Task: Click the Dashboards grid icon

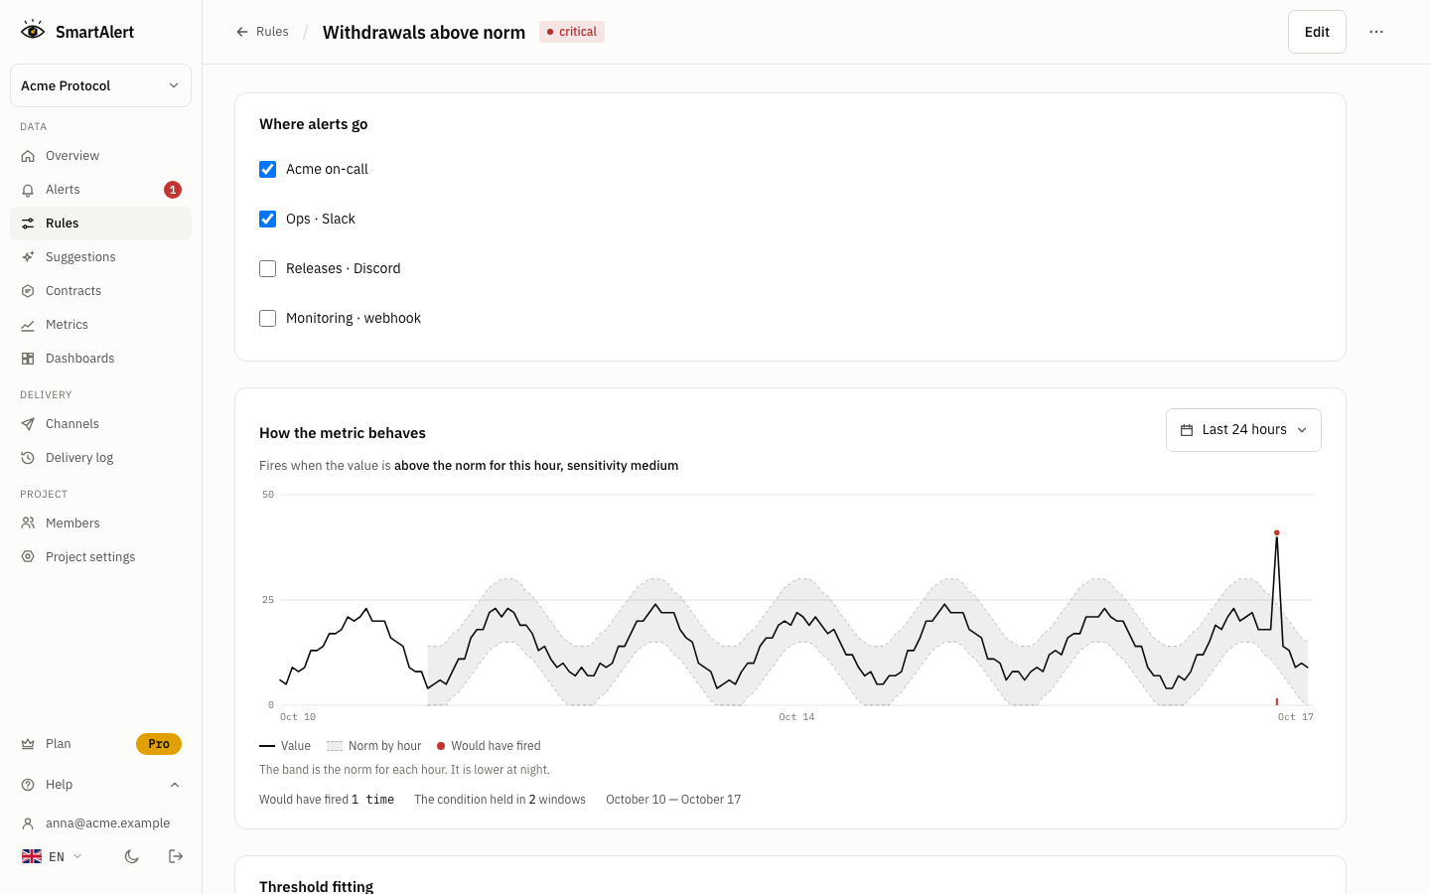Action: coord(28,359)
